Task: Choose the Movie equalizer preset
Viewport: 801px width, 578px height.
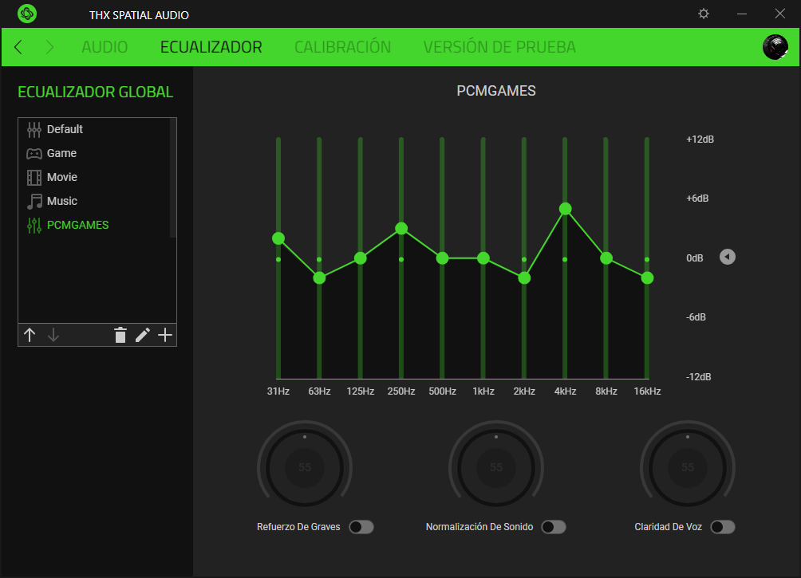Action: click(x=94, y=178)
